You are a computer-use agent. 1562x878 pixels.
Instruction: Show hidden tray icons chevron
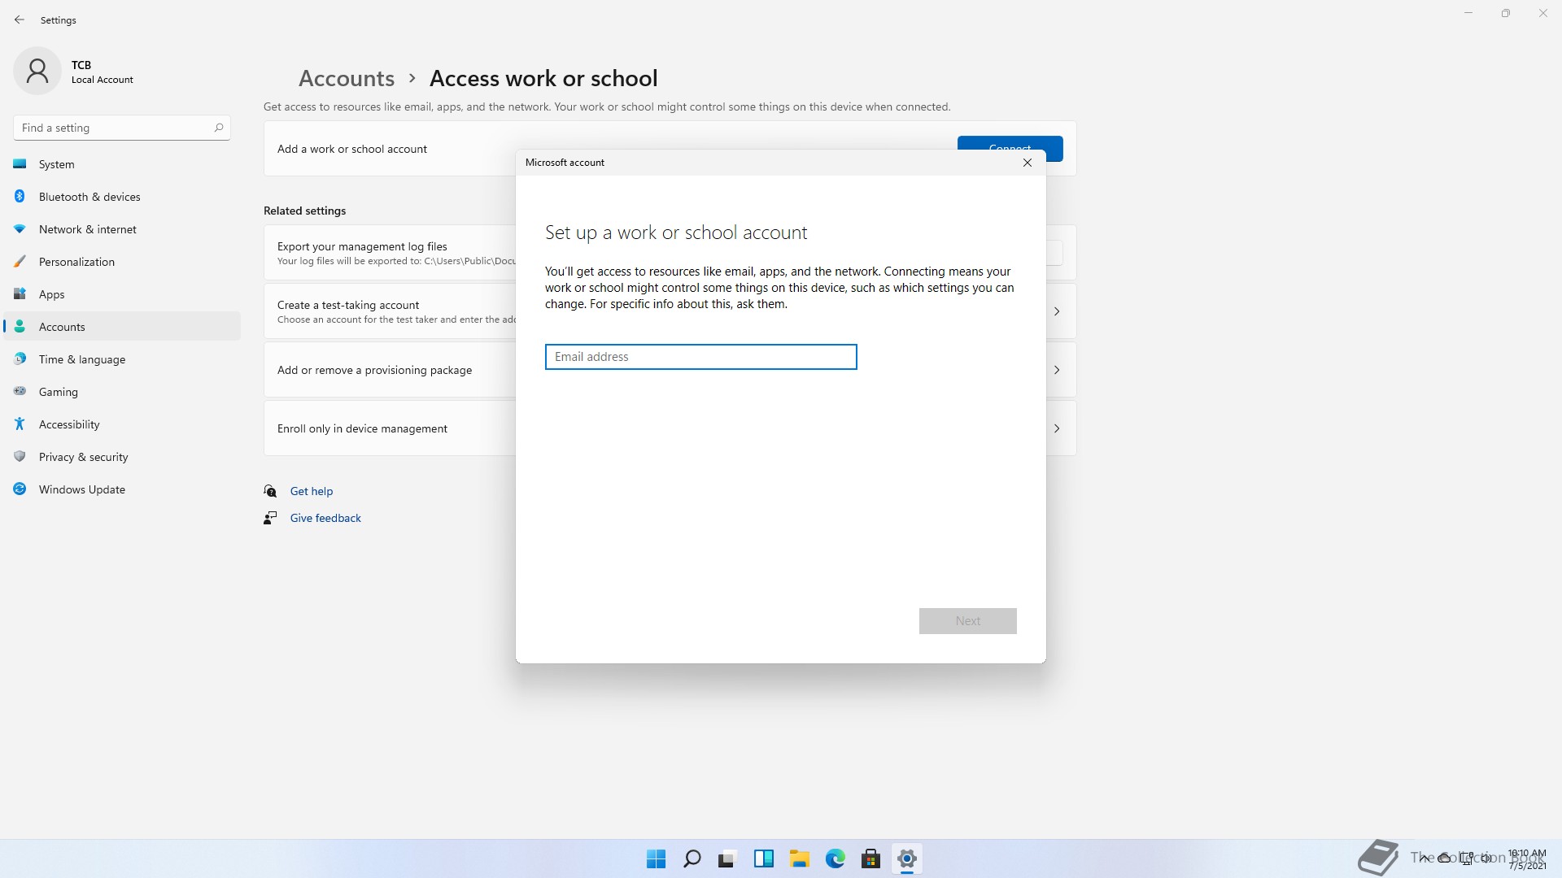pos(1424,858)
